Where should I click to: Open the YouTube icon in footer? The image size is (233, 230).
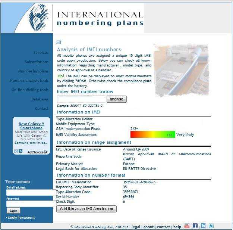[x=187, y=226]
